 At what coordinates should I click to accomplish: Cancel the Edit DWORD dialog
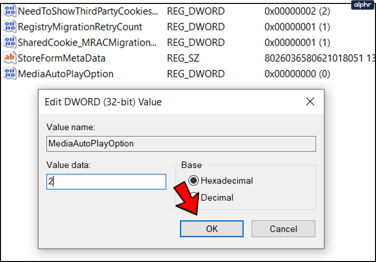(x=283, y=229)
